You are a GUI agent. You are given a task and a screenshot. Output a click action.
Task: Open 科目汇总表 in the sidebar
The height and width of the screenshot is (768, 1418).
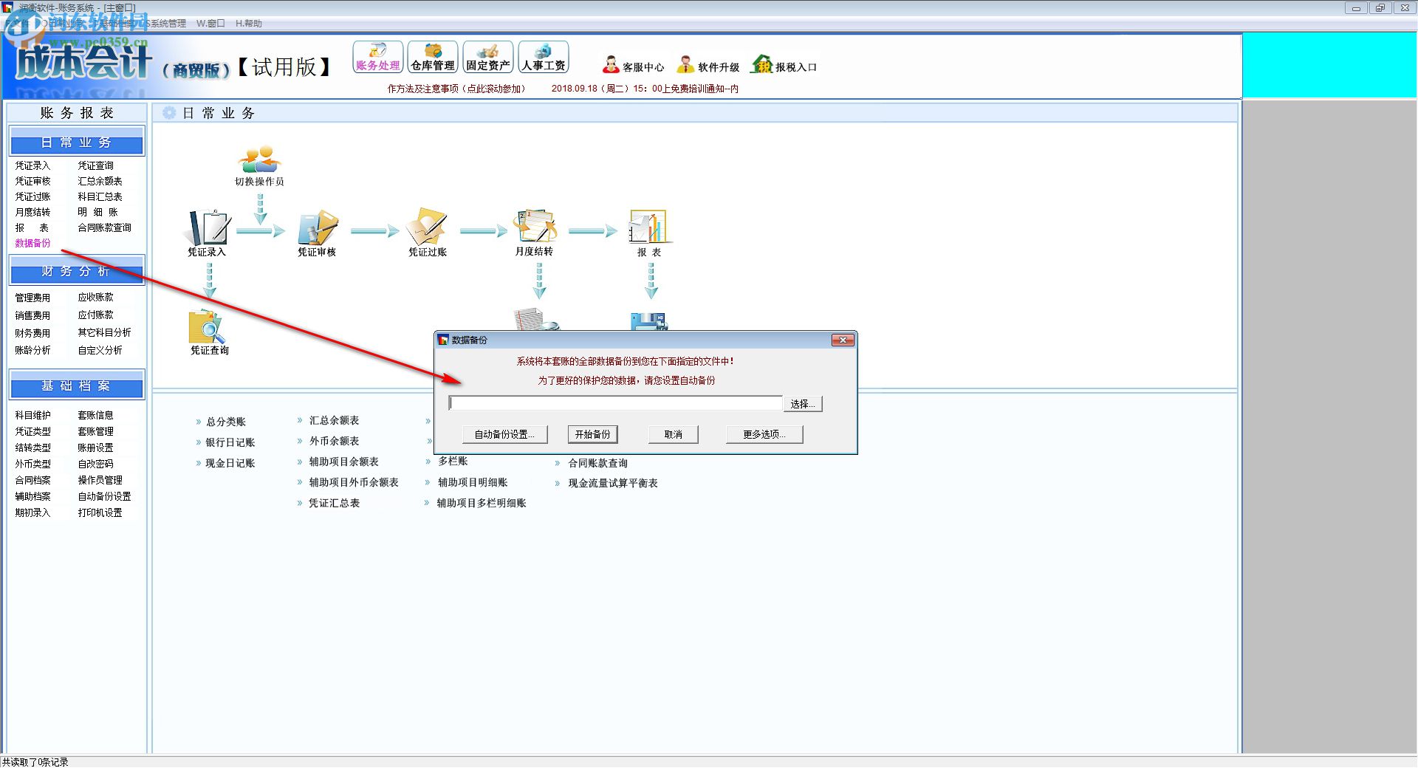[100, 196]
